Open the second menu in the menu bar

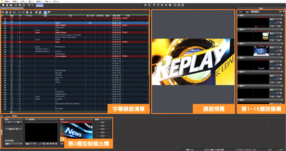15,1
